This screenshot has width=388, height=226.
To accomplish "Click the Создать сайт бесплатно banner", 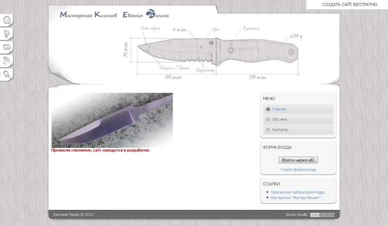I will (x=349, y=4).
